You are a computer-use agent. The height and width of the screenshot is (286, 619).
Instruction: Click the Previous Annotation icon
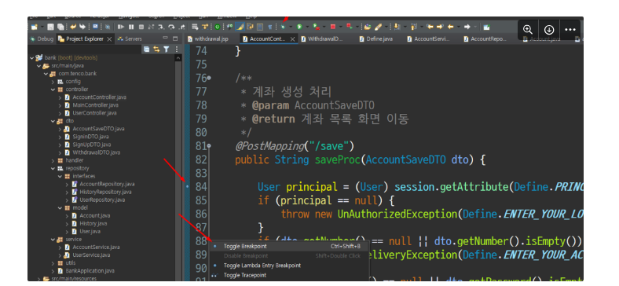[413, 27]
